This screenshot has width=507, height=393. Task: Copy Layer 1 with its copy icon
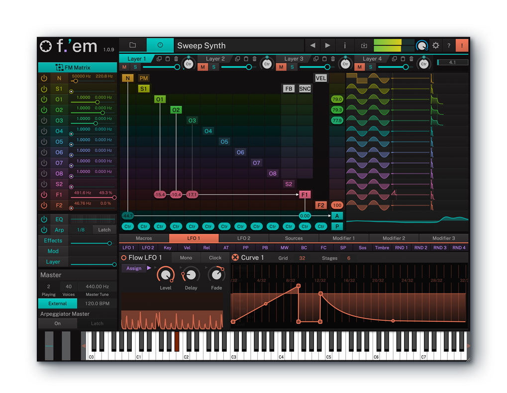click(159, 59)
